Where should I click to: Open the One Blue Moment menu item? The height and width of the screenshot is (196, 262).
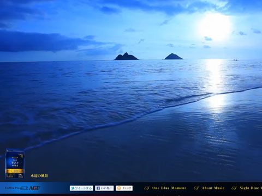(165, 188)
